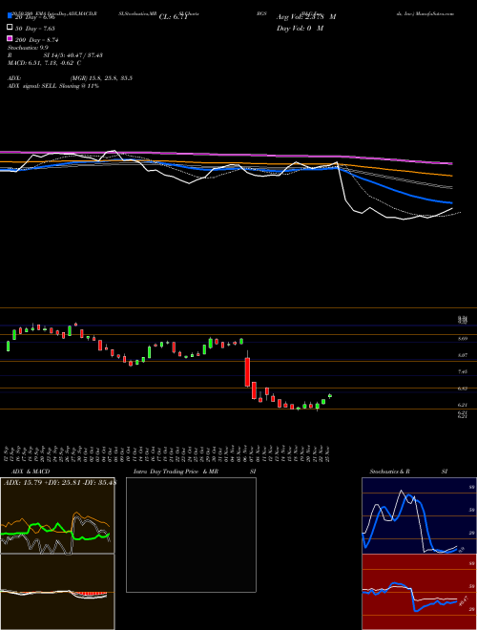Click the 'CL: 6.71' closing price label
This screenshot has width=477, height=630.
coord(173,17)
